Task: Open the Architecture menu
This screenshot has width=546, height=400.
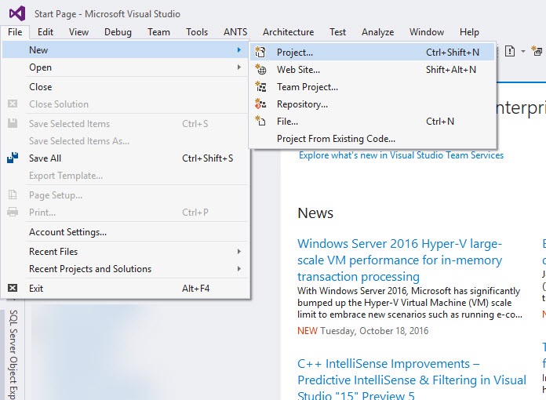Action: 289,32
